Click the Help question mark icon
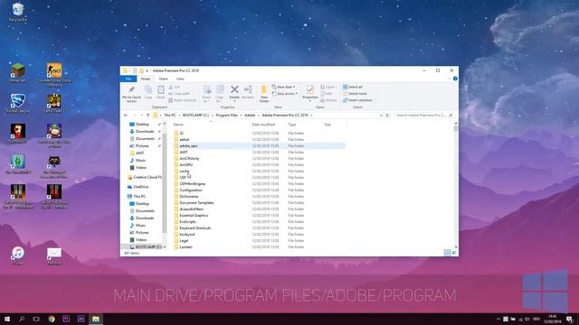This screenshot has height=325, width=579. (x=455, y=79)
